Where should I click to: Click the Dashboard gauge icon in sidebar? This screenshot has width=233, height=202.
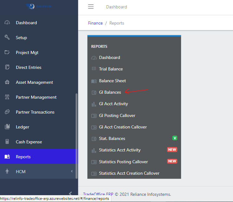tap(7, 23)
